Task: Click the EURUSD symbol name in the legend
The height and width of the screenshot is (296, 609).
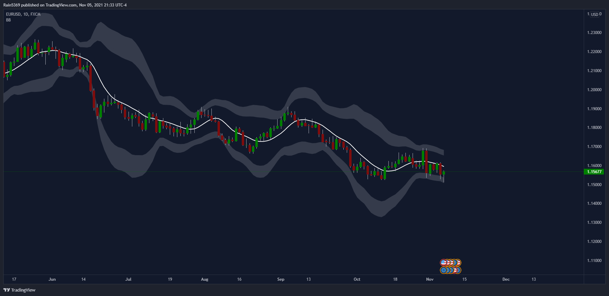Action: click(x=13, y=14)
